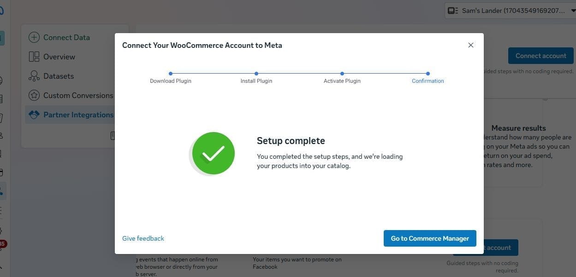576x277 pixels.
Task: Click the Install Plugin step label
Action: pyautogui.click(x=256, y=81)
